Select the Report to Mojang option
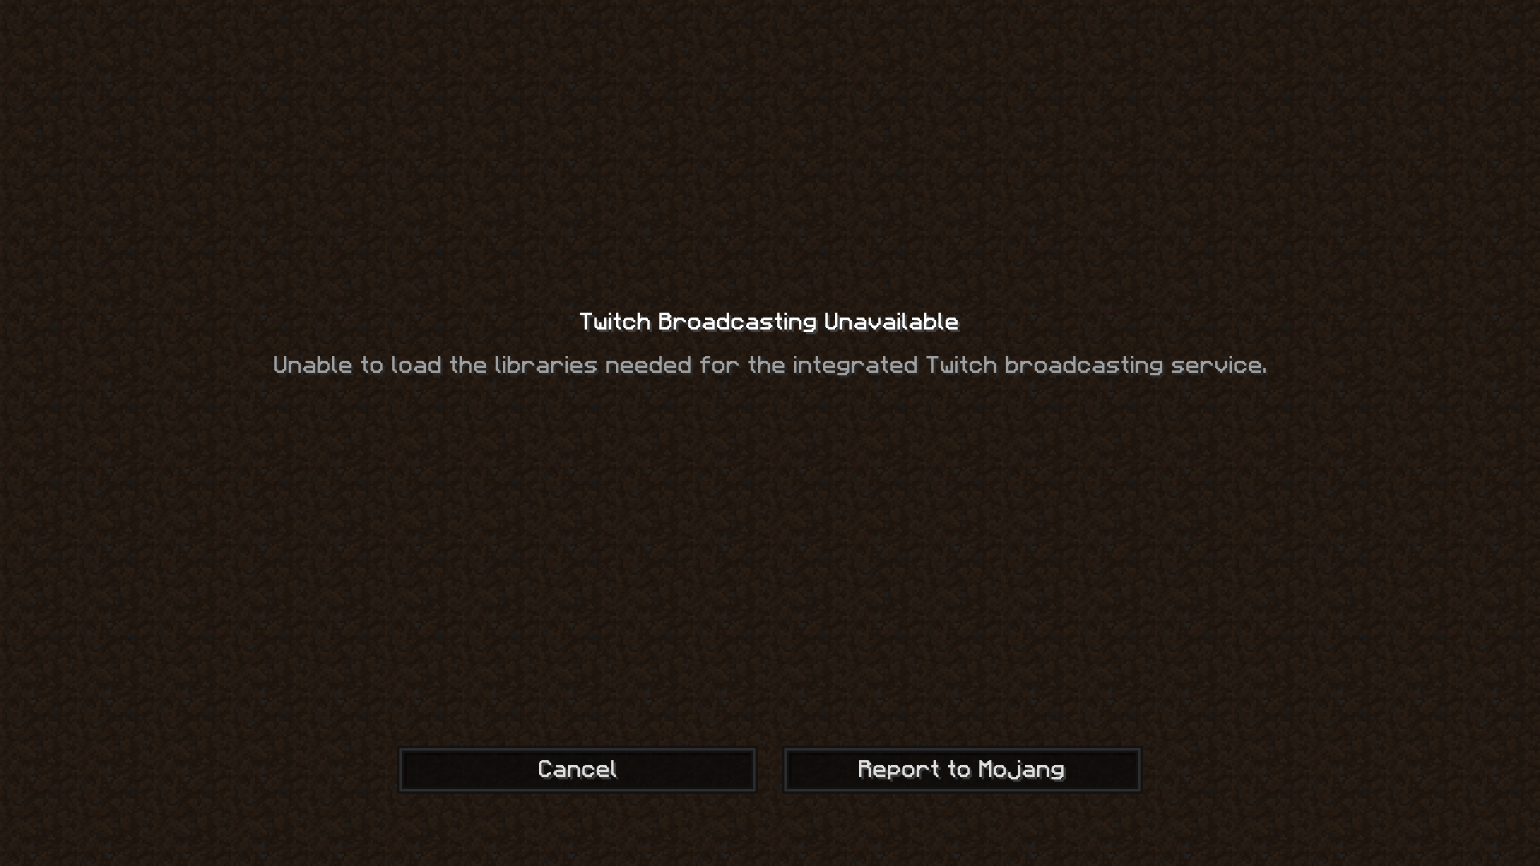 (x=962, y=770)
